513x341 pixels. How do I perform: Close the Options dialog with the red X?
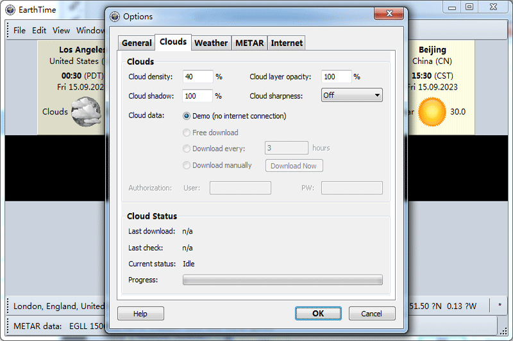pos(389,15)
